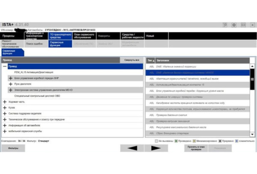Screen dimensions: 257x174
Task: Click the back arrow navigation button
Action: (132, 148)
